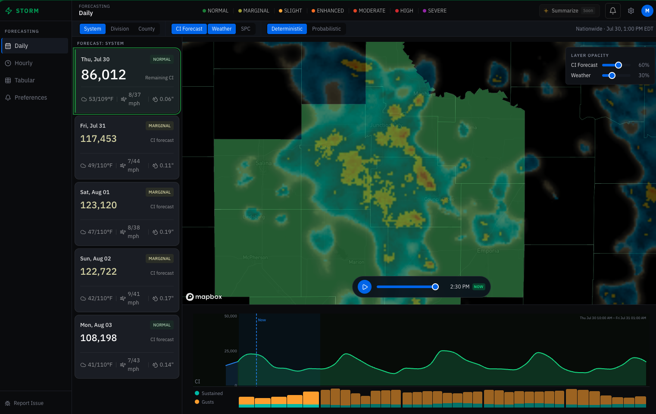Open Daily forecasting in sidebar
This screenshot has height=414, width=656.
(35, 46)
